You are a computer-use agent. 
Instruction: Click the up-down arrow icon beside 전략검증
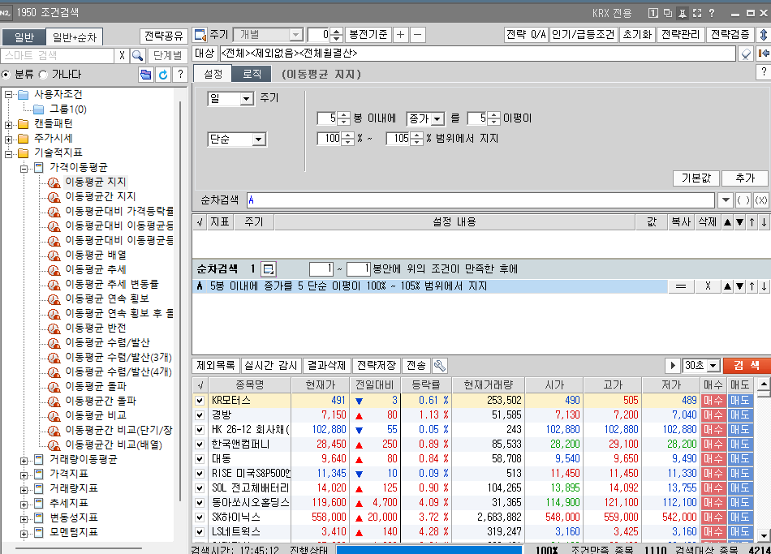click(763, 35)
